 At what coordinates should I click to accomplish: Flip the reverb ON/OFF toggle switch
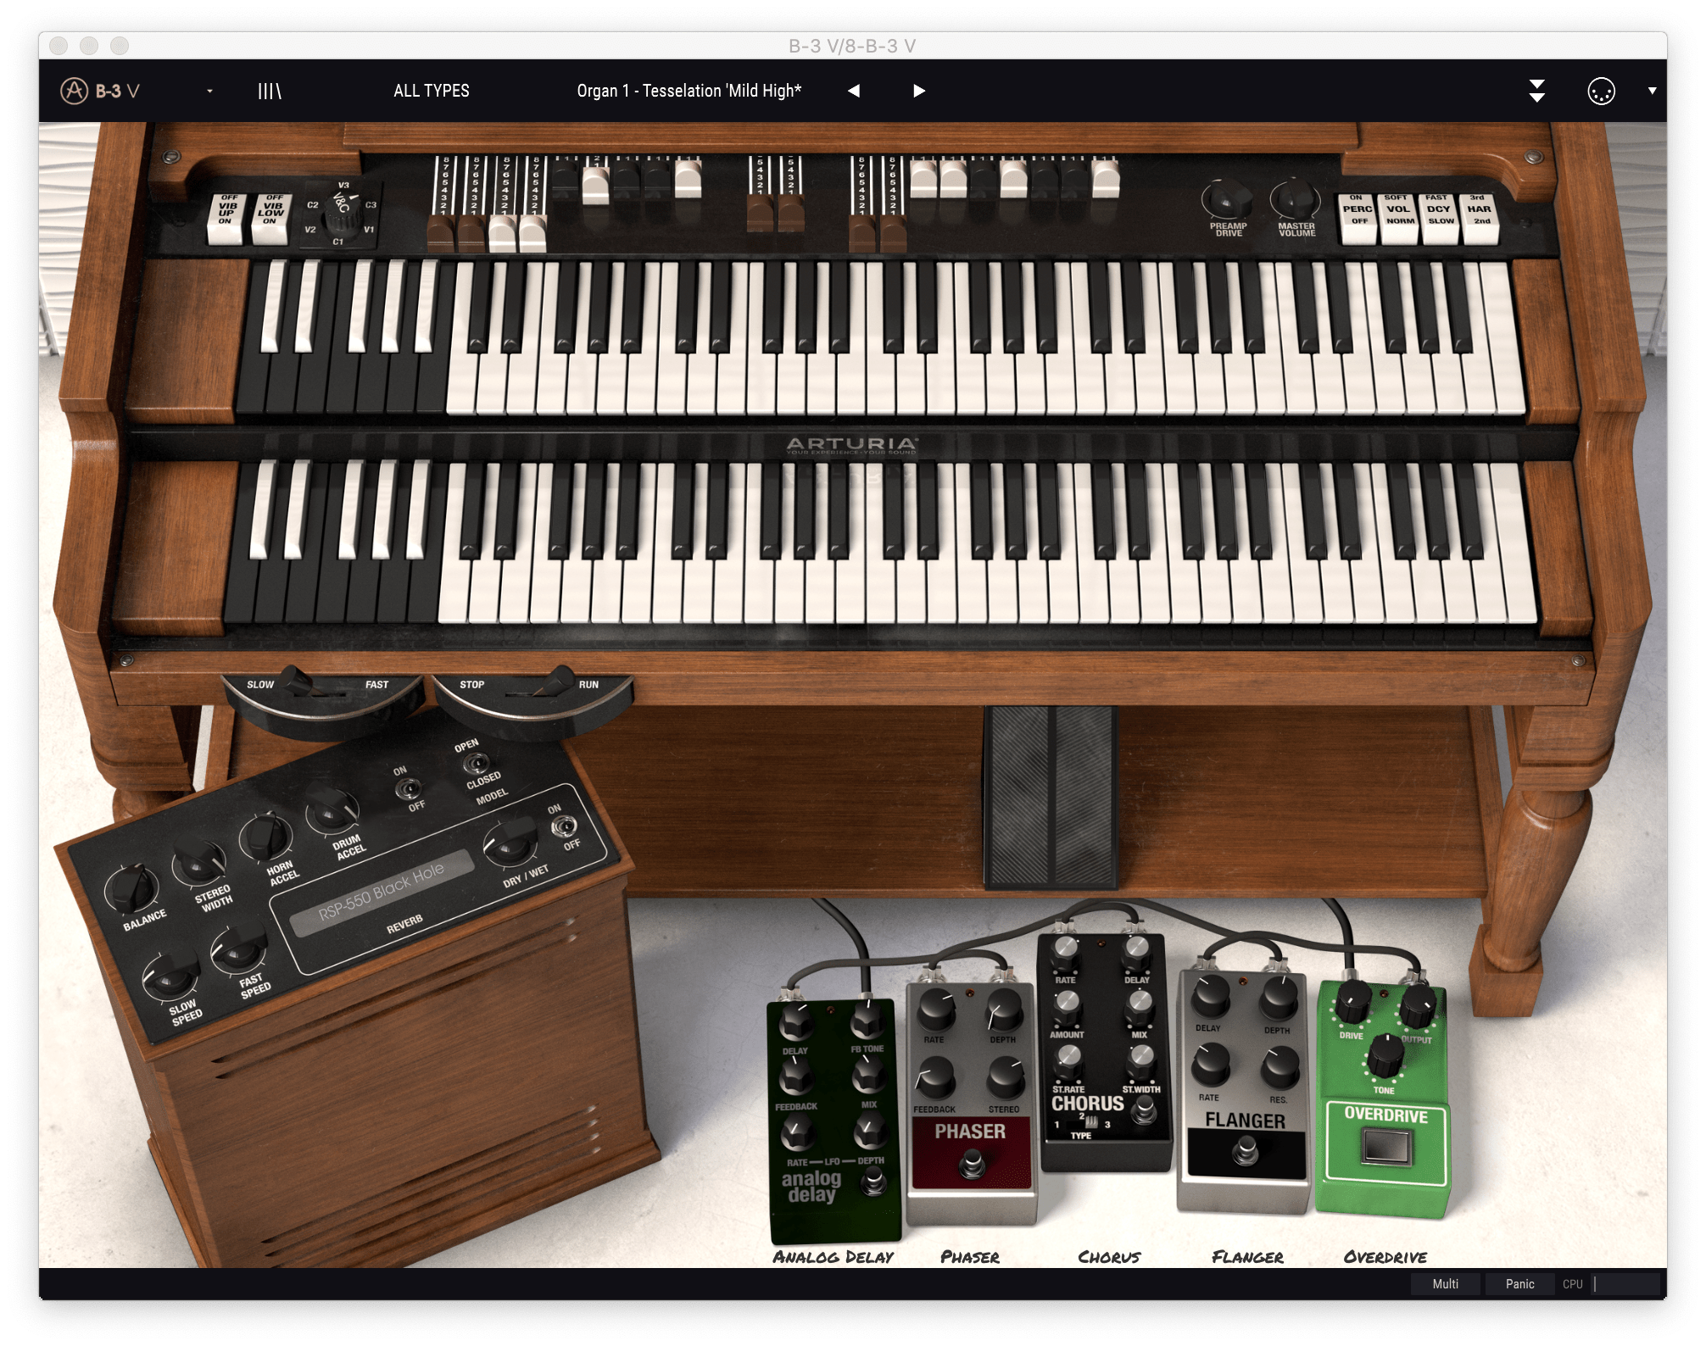pos(566,826)
